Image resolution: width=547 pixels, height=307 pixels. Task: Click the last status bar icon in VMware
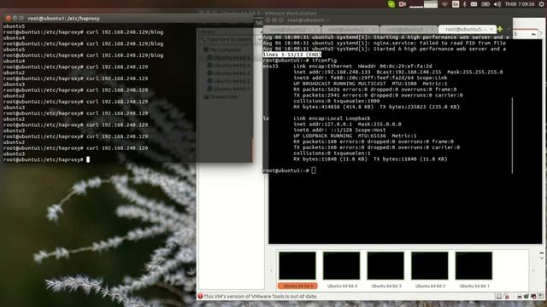click(x=541, y=297)
